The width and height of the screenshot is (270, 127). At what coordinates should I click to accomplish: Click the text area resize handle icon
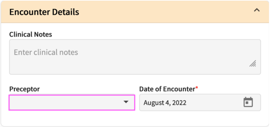click(x=252, y=63)
